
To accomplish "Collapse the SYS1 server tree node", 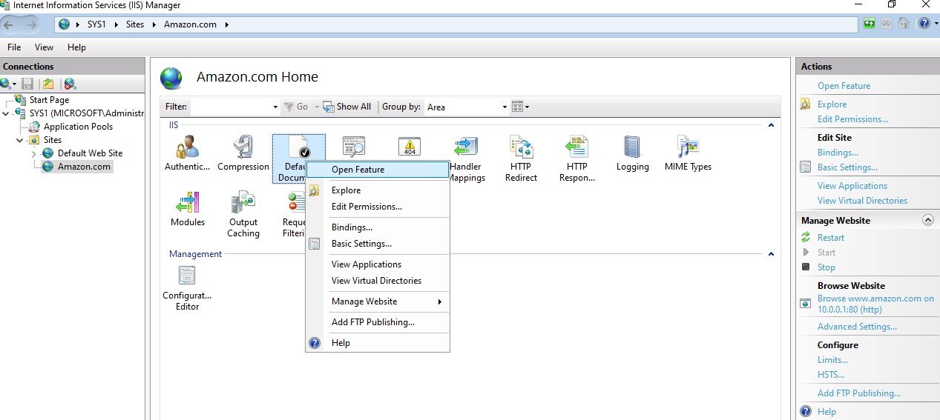I will pos(6,113).
